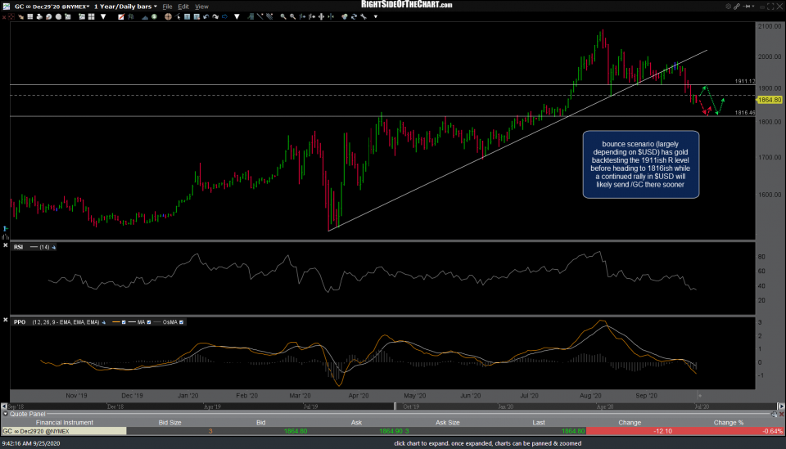786x449 pixels.
Task: Click the bounce scenario annotation box
Action: pyautogui.click(x=640, y=164)
